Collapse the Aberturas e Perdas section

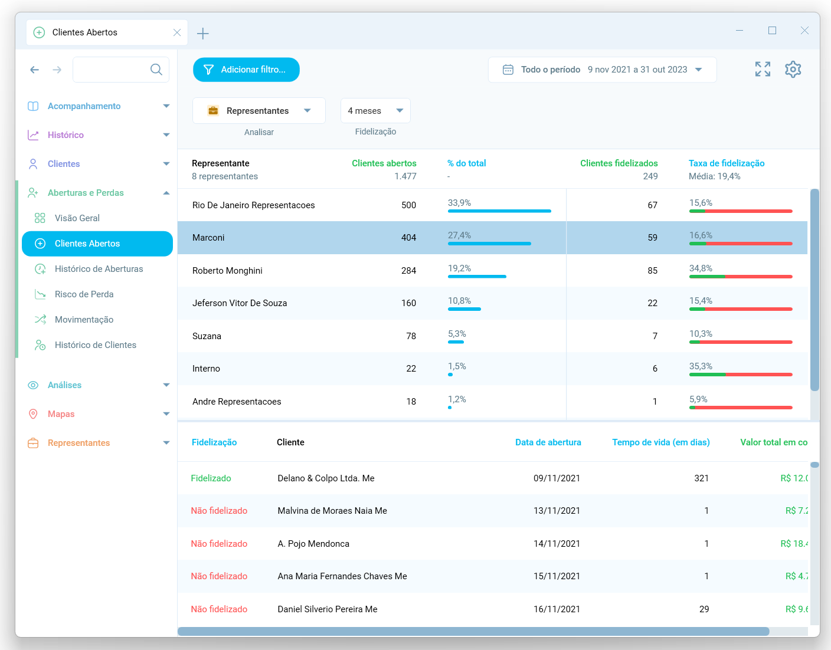pyautogui.click(x=166, y=193)
